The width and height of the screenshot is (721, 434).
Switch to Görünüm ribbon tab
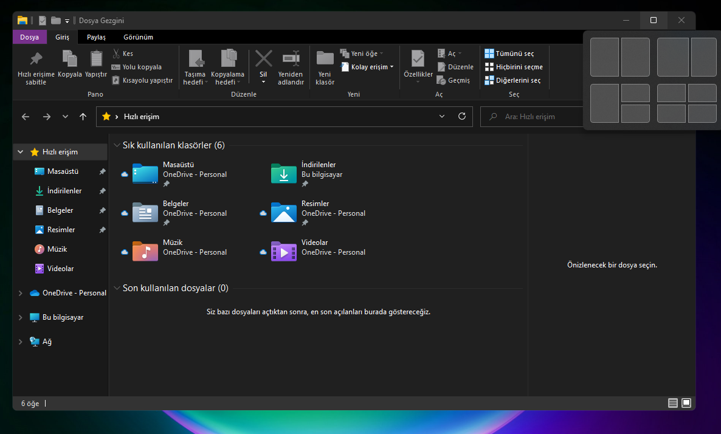pyautogui.click(x=138, y=37)
